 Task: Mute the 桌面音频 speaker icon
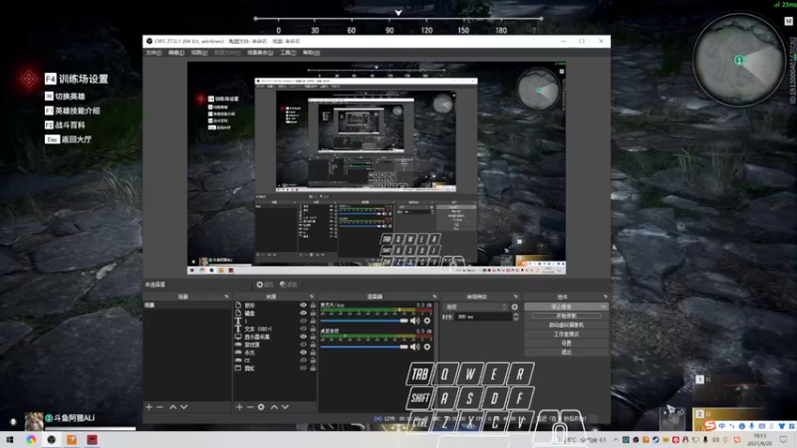pos(414,346)
